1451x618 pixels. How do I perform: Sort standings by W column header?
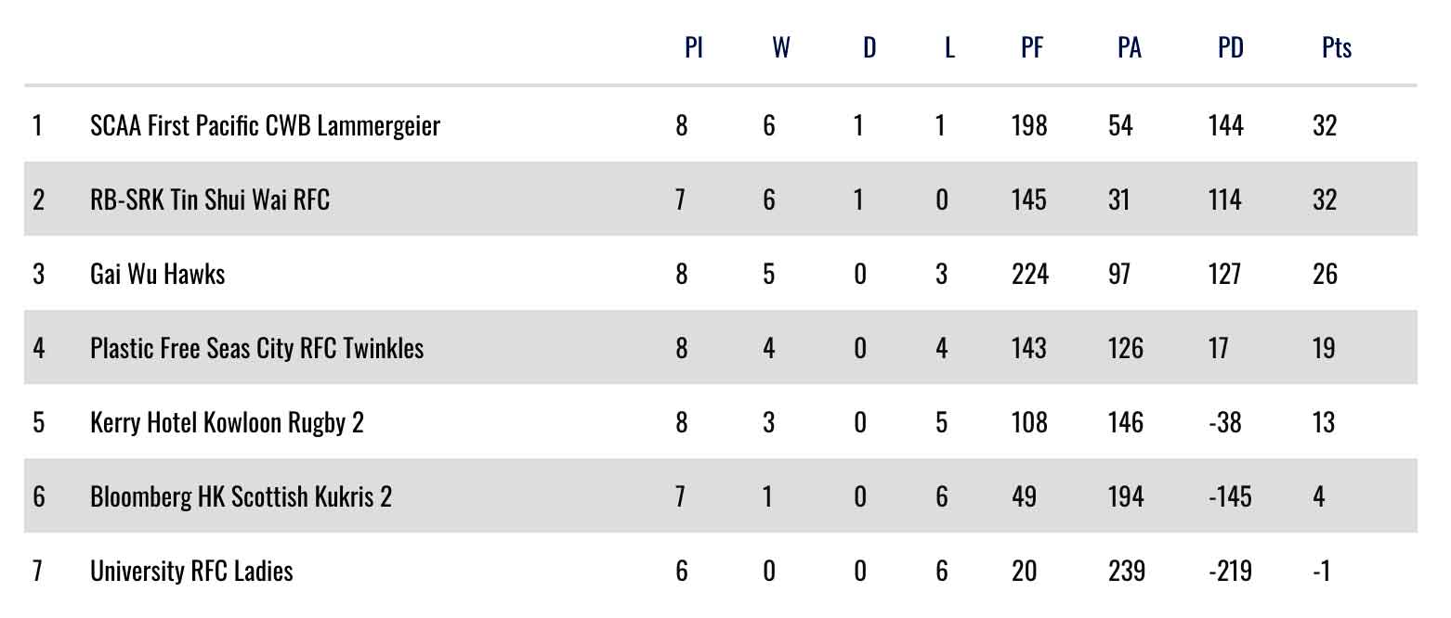tap(781, 48)
